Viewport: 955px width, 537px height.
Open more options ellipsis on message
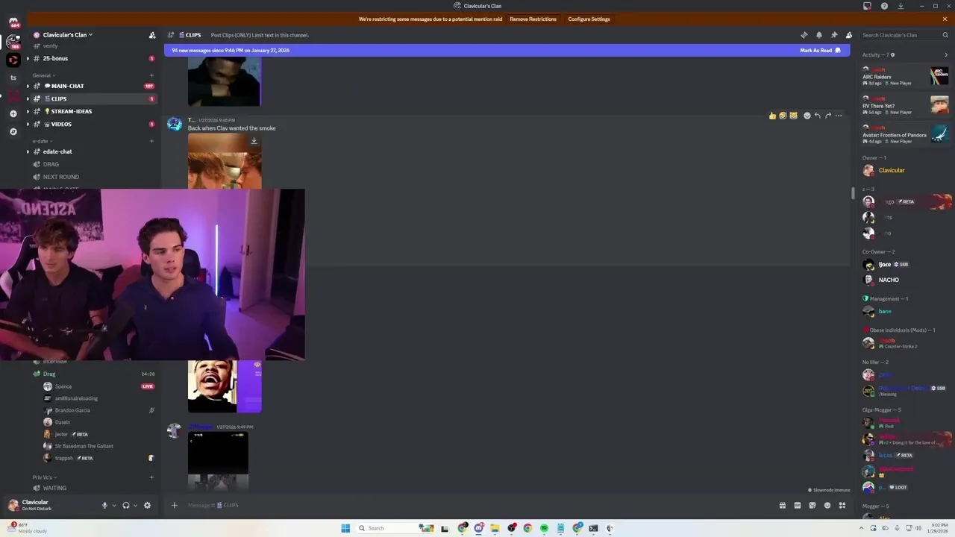tap(838, 116)
